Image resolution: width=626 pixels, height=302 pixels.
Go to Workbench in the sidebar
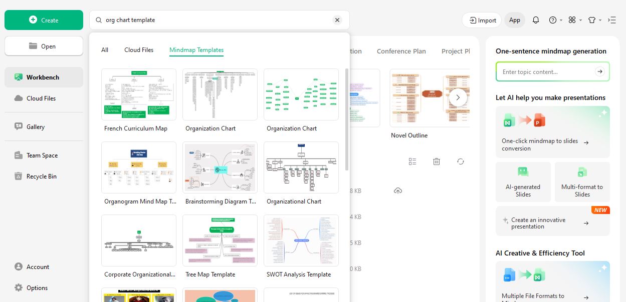[x=44, y=77]
